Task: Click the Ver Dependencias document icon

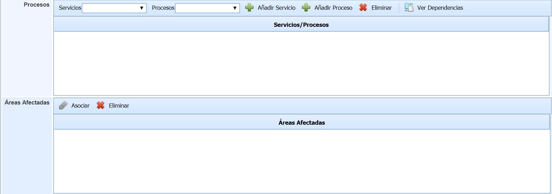Action: (409, 8)
